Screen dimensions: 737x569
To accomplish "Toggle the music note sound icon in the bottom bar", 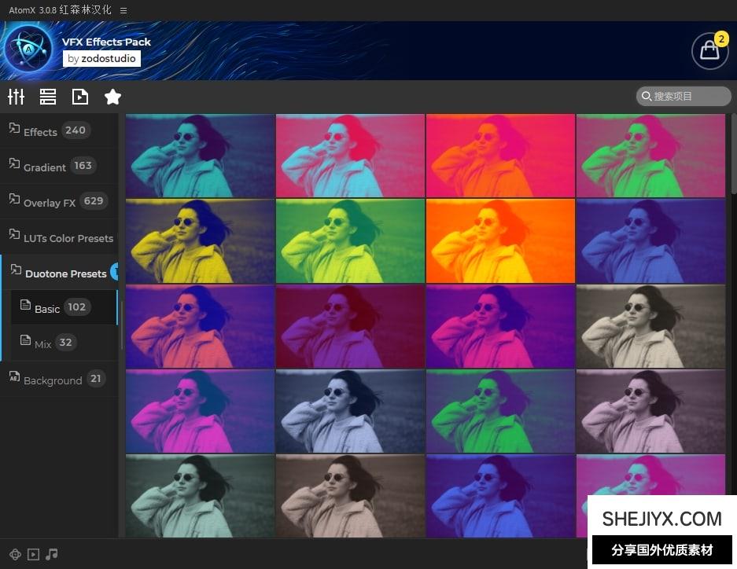I will (52, 554).
